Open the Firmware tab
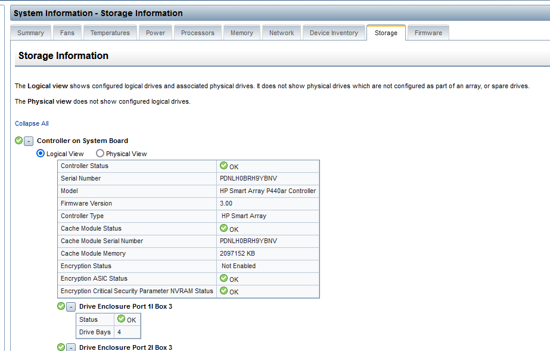 pyautogui.click(x=428, y=33)
